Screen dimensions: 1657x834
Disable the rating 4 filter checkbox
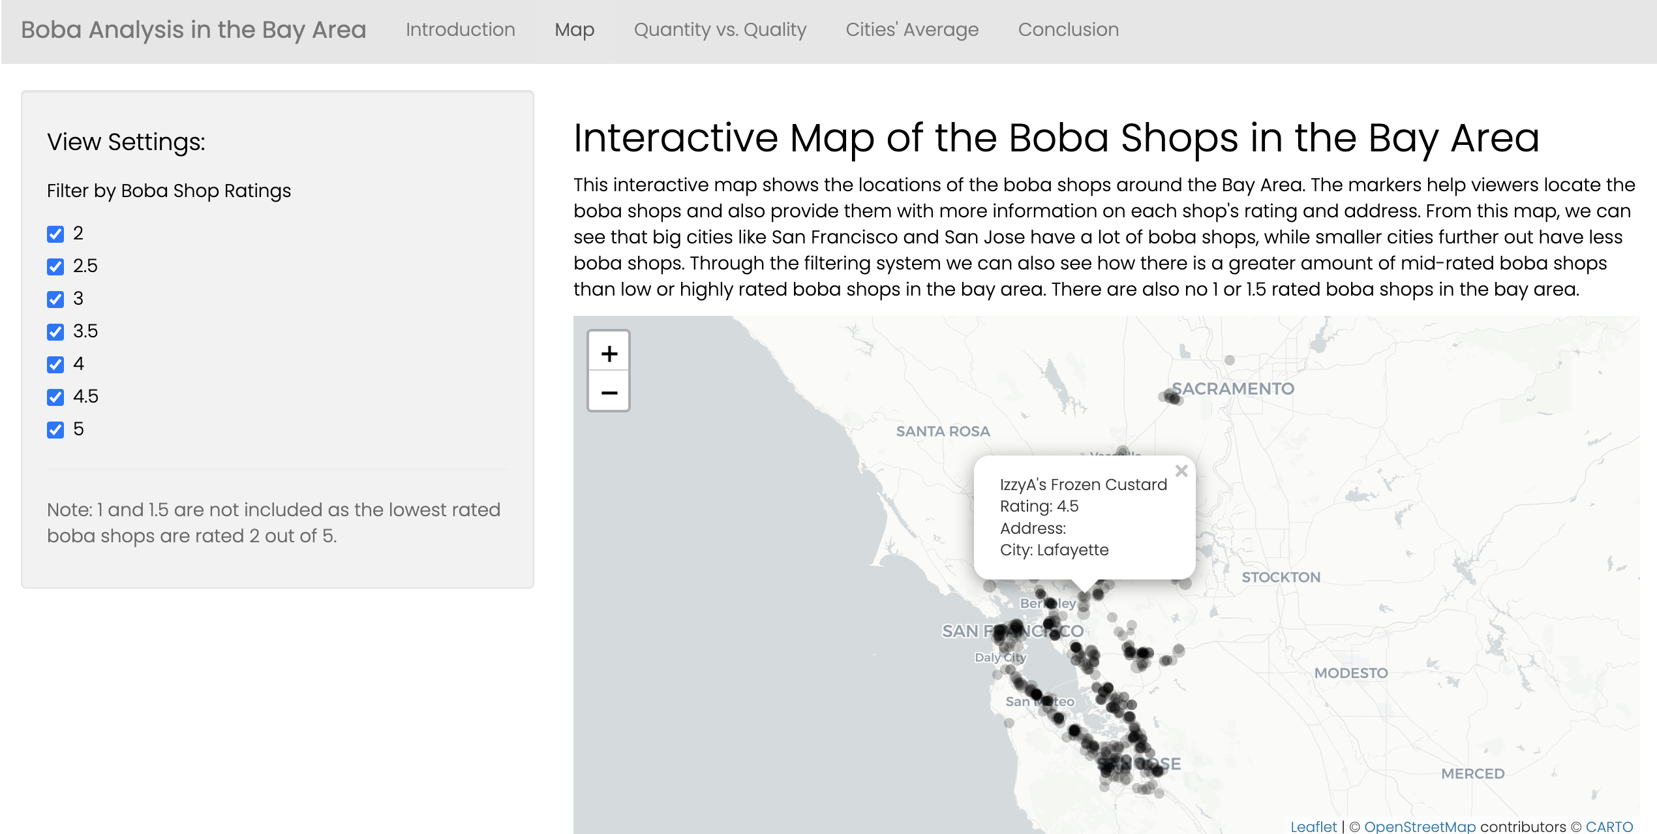click(x=55, y=364)
